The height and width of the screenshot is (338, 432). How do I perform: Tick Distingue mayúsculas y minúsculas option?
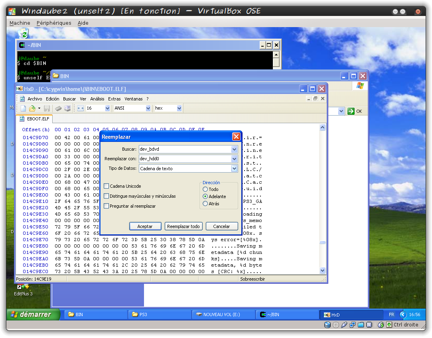pyautogui.click(x=107, y=196)
